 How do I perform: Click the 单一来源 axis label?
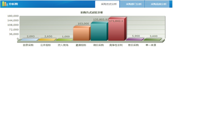pos(151,45)
